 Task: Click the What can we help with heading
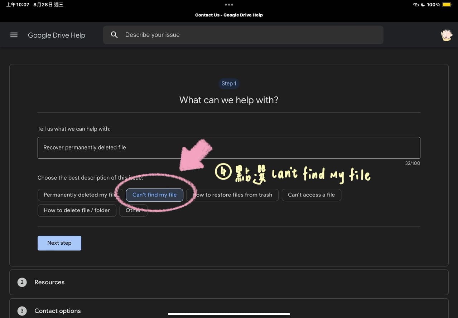229,100
